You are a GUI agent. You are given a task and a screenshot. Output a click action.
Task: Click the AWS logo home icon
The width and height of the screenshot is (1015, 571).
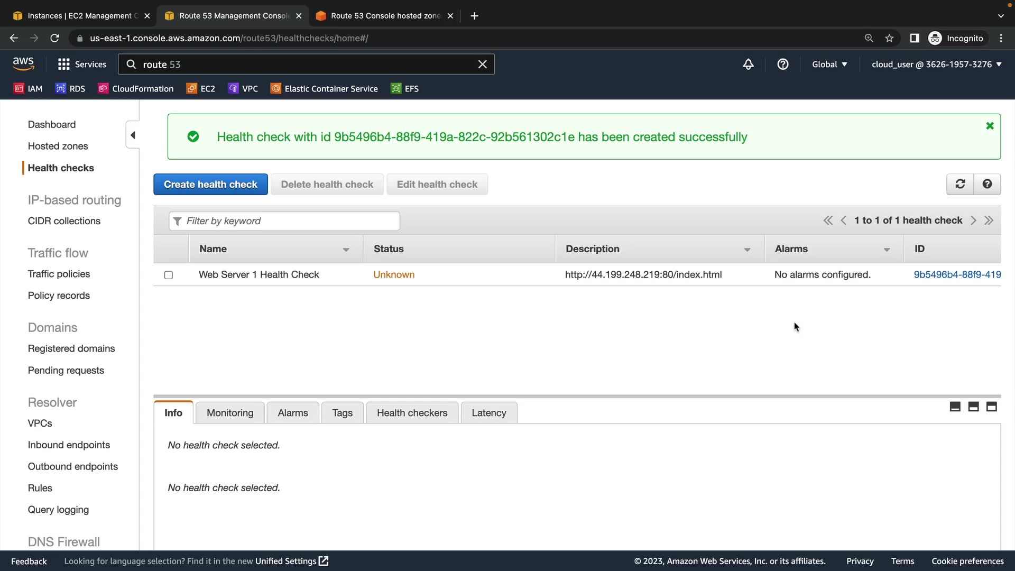(23, 64)
